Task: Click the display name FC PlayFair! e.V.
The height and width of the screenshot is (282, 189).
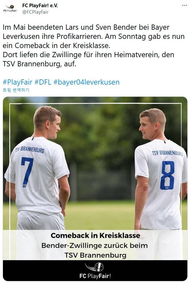Action: pyautogui.click(x=40, y=6)
